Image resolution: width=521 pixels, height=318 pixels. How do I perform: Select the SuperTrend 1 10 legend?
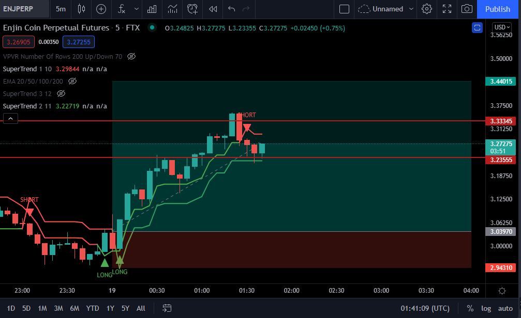click(x=27, y=69)
